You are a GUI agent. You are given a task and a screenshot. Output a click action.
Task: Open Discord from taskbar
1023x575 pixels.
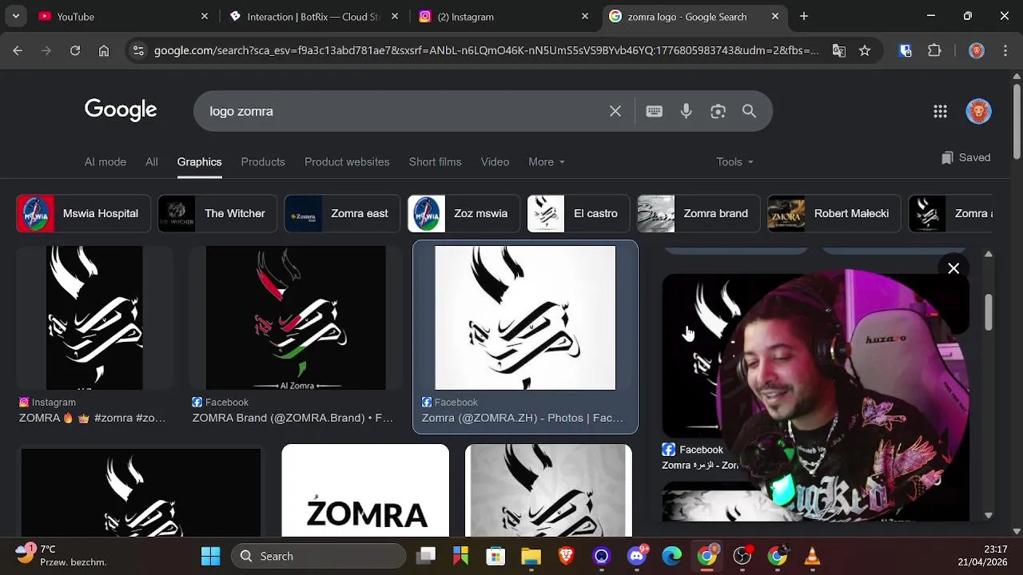637,556
